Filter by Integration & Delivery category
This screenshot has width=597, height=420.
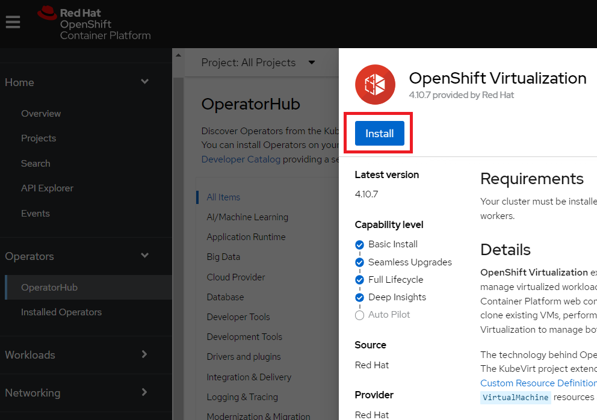pos(249,377)
